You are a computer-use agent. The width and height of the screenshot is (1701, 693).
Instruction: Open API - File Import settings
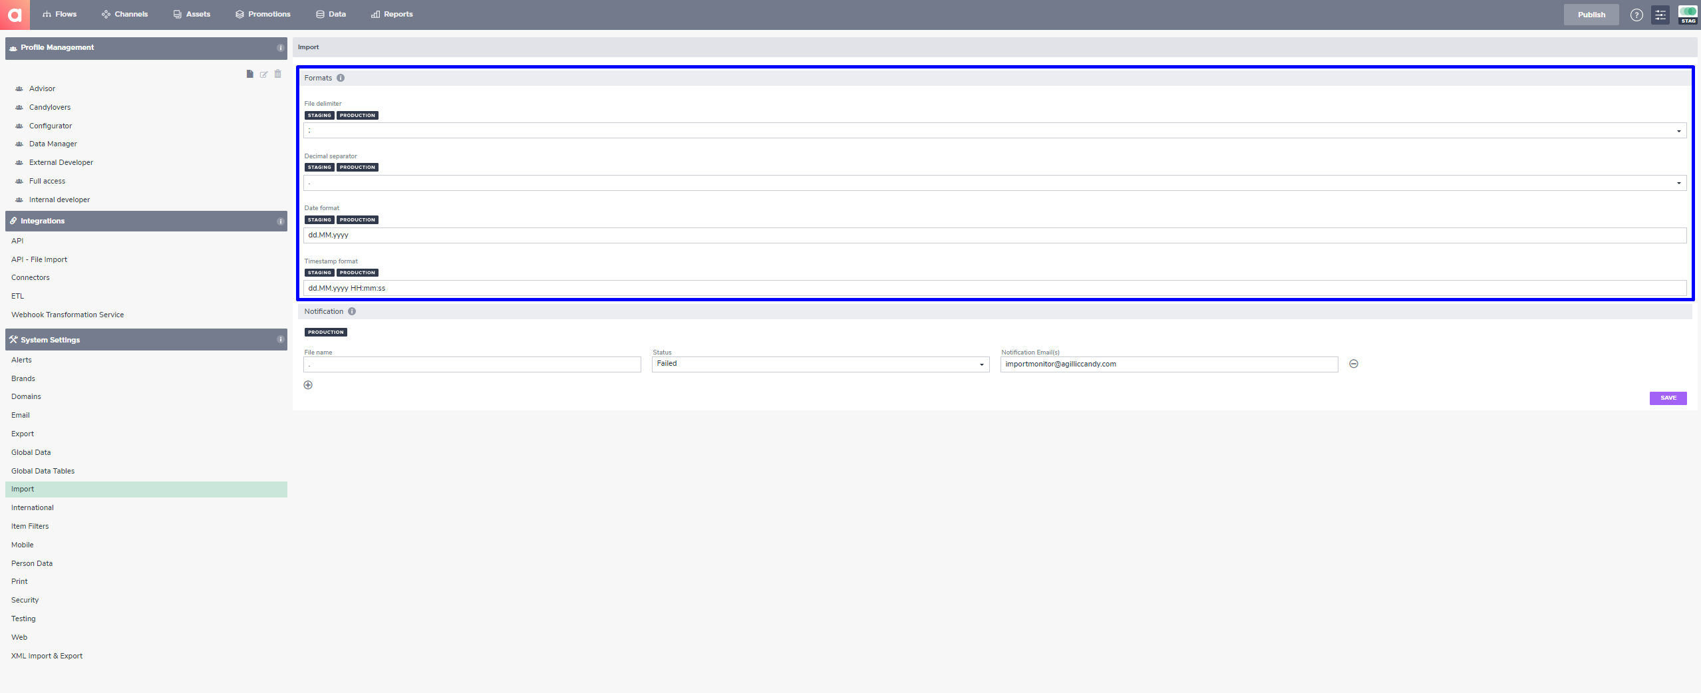(x=39, y=259)
